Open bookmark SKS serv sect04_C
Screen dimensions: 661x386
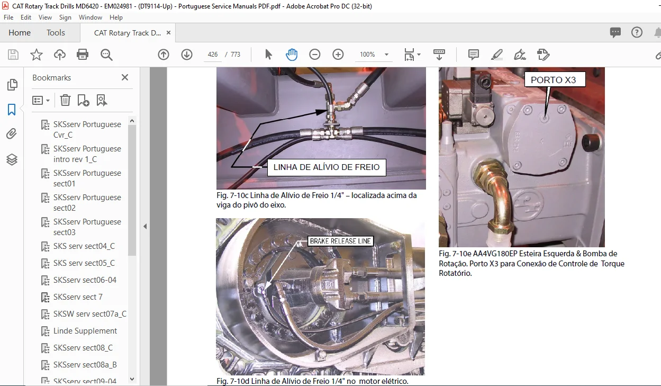pos(84,246)
